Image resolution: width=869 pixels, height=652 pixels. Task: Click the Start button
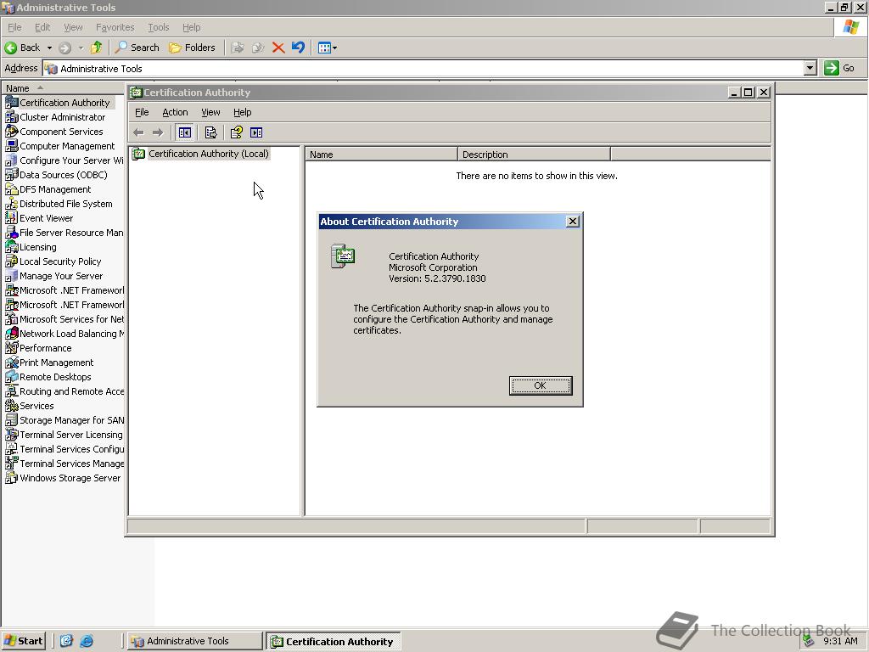click(23, 640)
